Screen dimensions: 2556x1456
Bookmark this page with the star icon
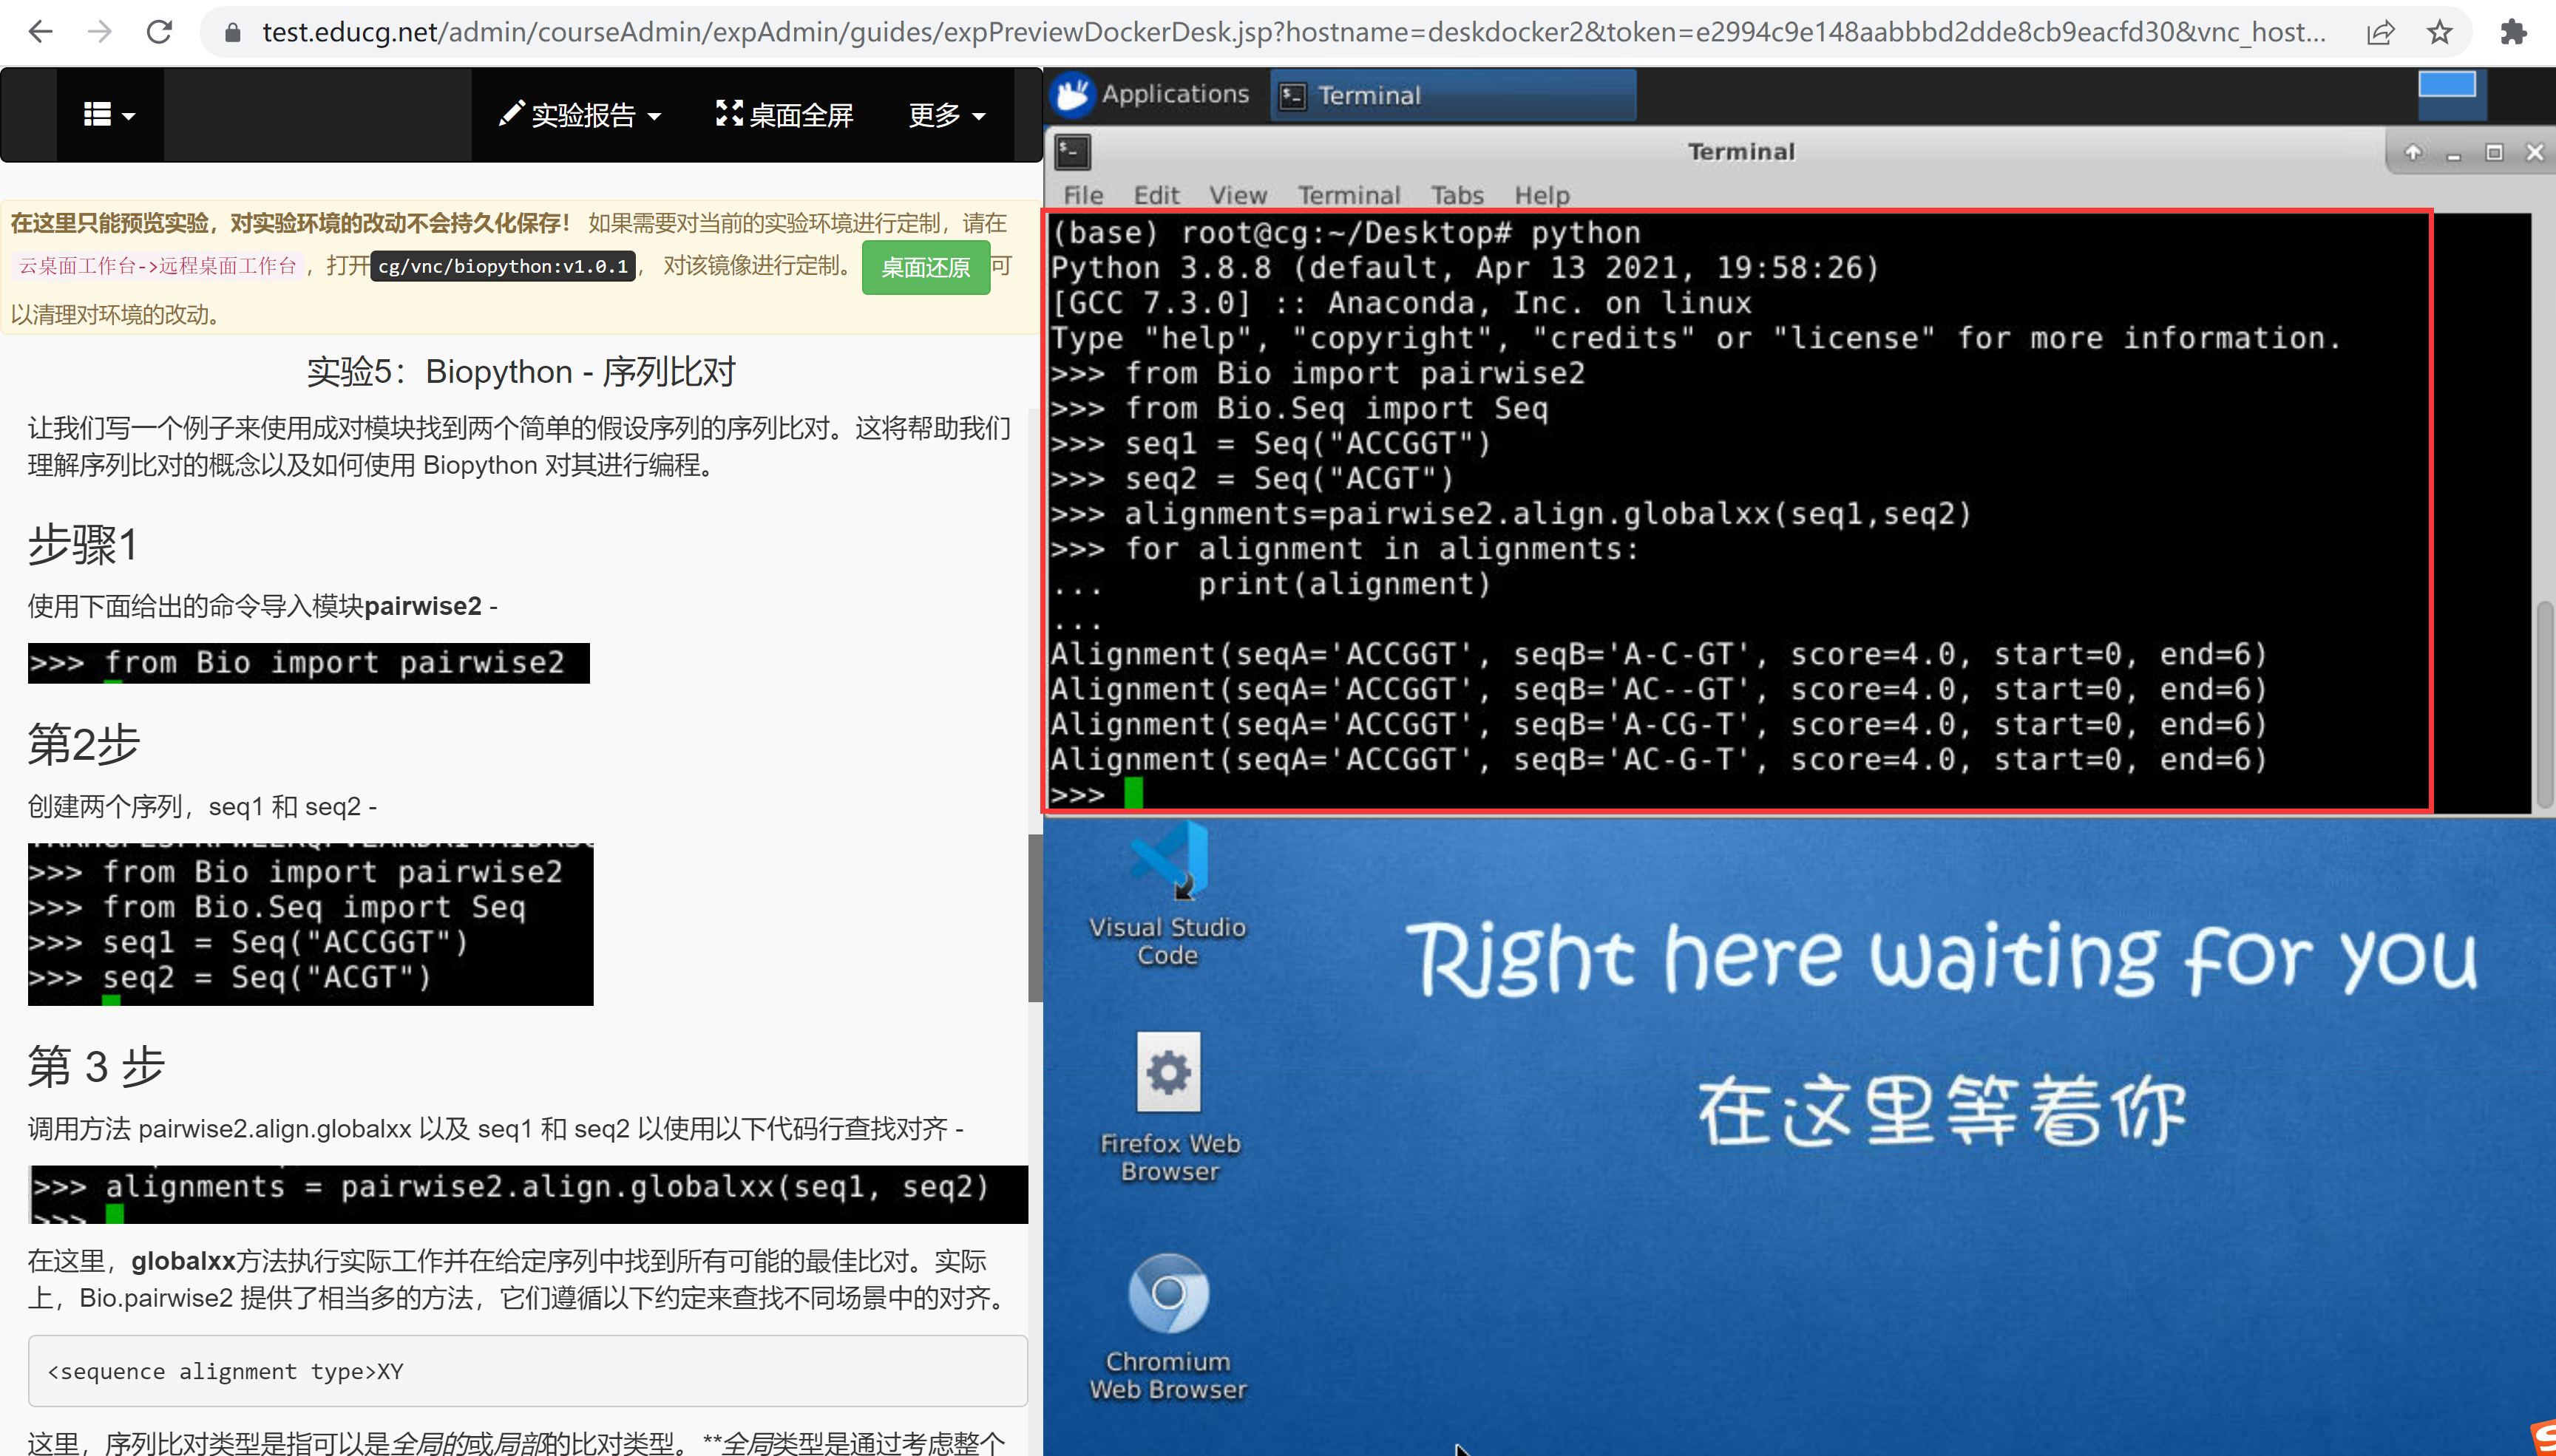point(2440,32)
